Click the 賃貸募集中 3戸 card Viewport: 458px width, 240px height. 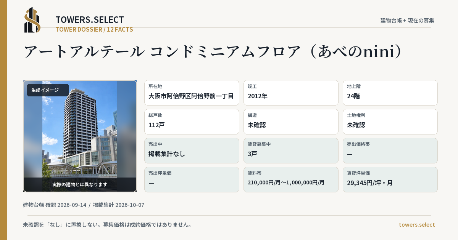click(291, 150)
